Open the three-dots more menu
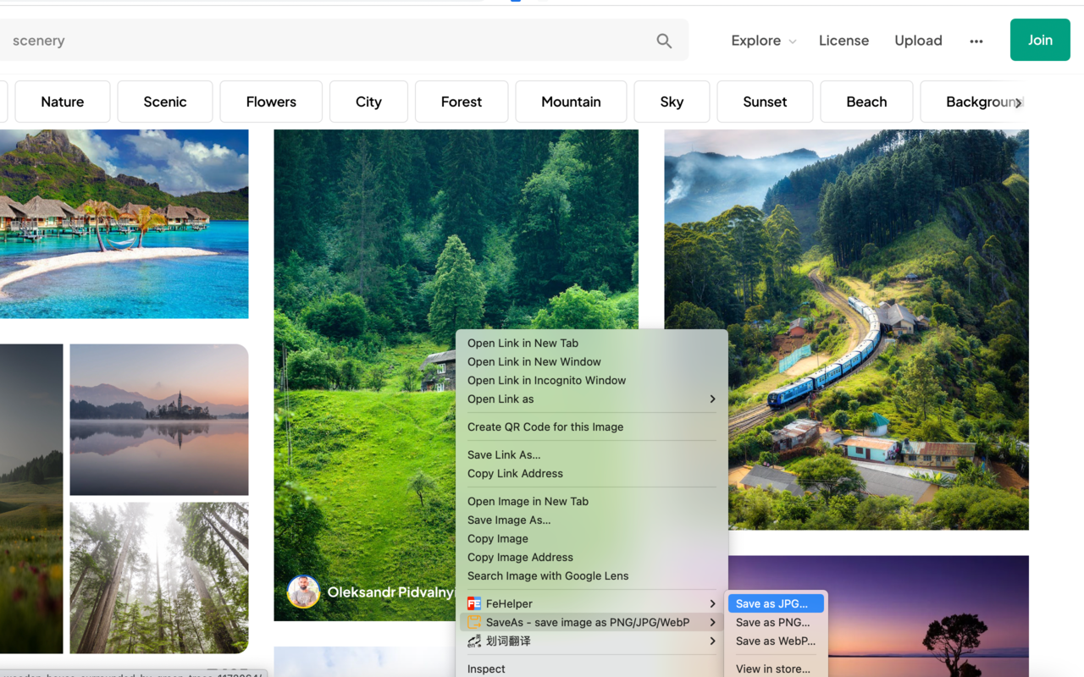The image size is (1084, 677). pos(976,41)
